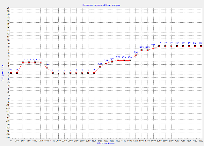This screenshot has width=204, height=146.
Task: Click the data point at 0 RPM
Action: click(x=11, y=73)
